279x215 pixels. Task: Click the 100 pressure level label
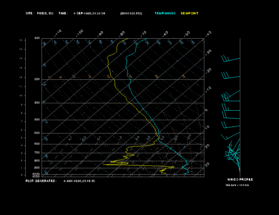click(x=37, y=38)
